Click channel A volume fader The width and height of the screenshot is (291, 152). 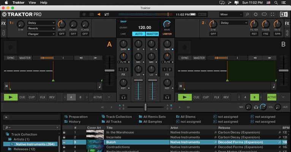pyautogui.click(x=138, y=80)
